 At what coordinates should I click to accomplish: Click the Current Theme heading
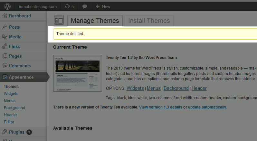70,47
